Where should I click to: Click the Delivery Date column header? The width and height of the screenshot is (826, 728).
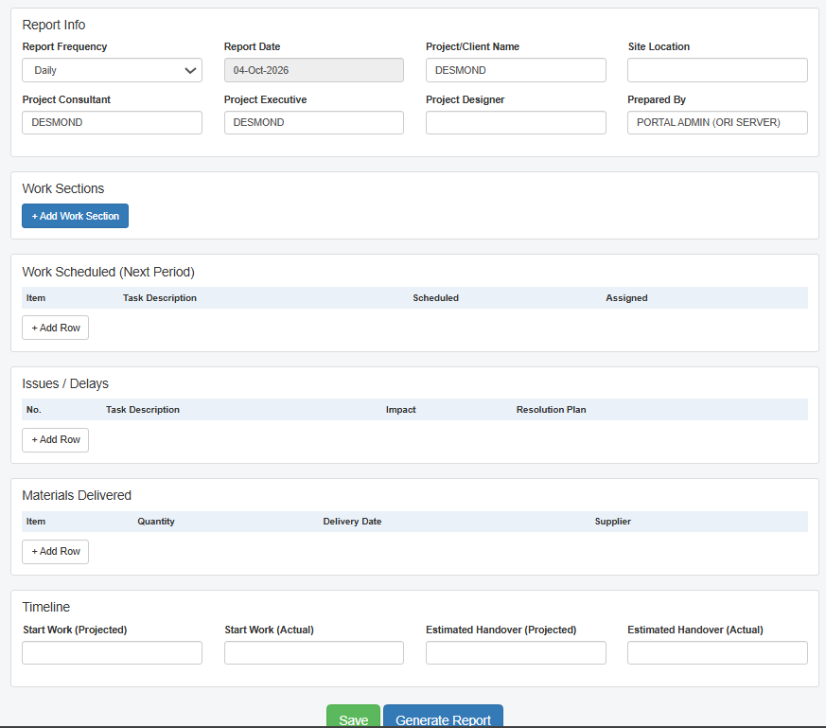coord(352,522)
